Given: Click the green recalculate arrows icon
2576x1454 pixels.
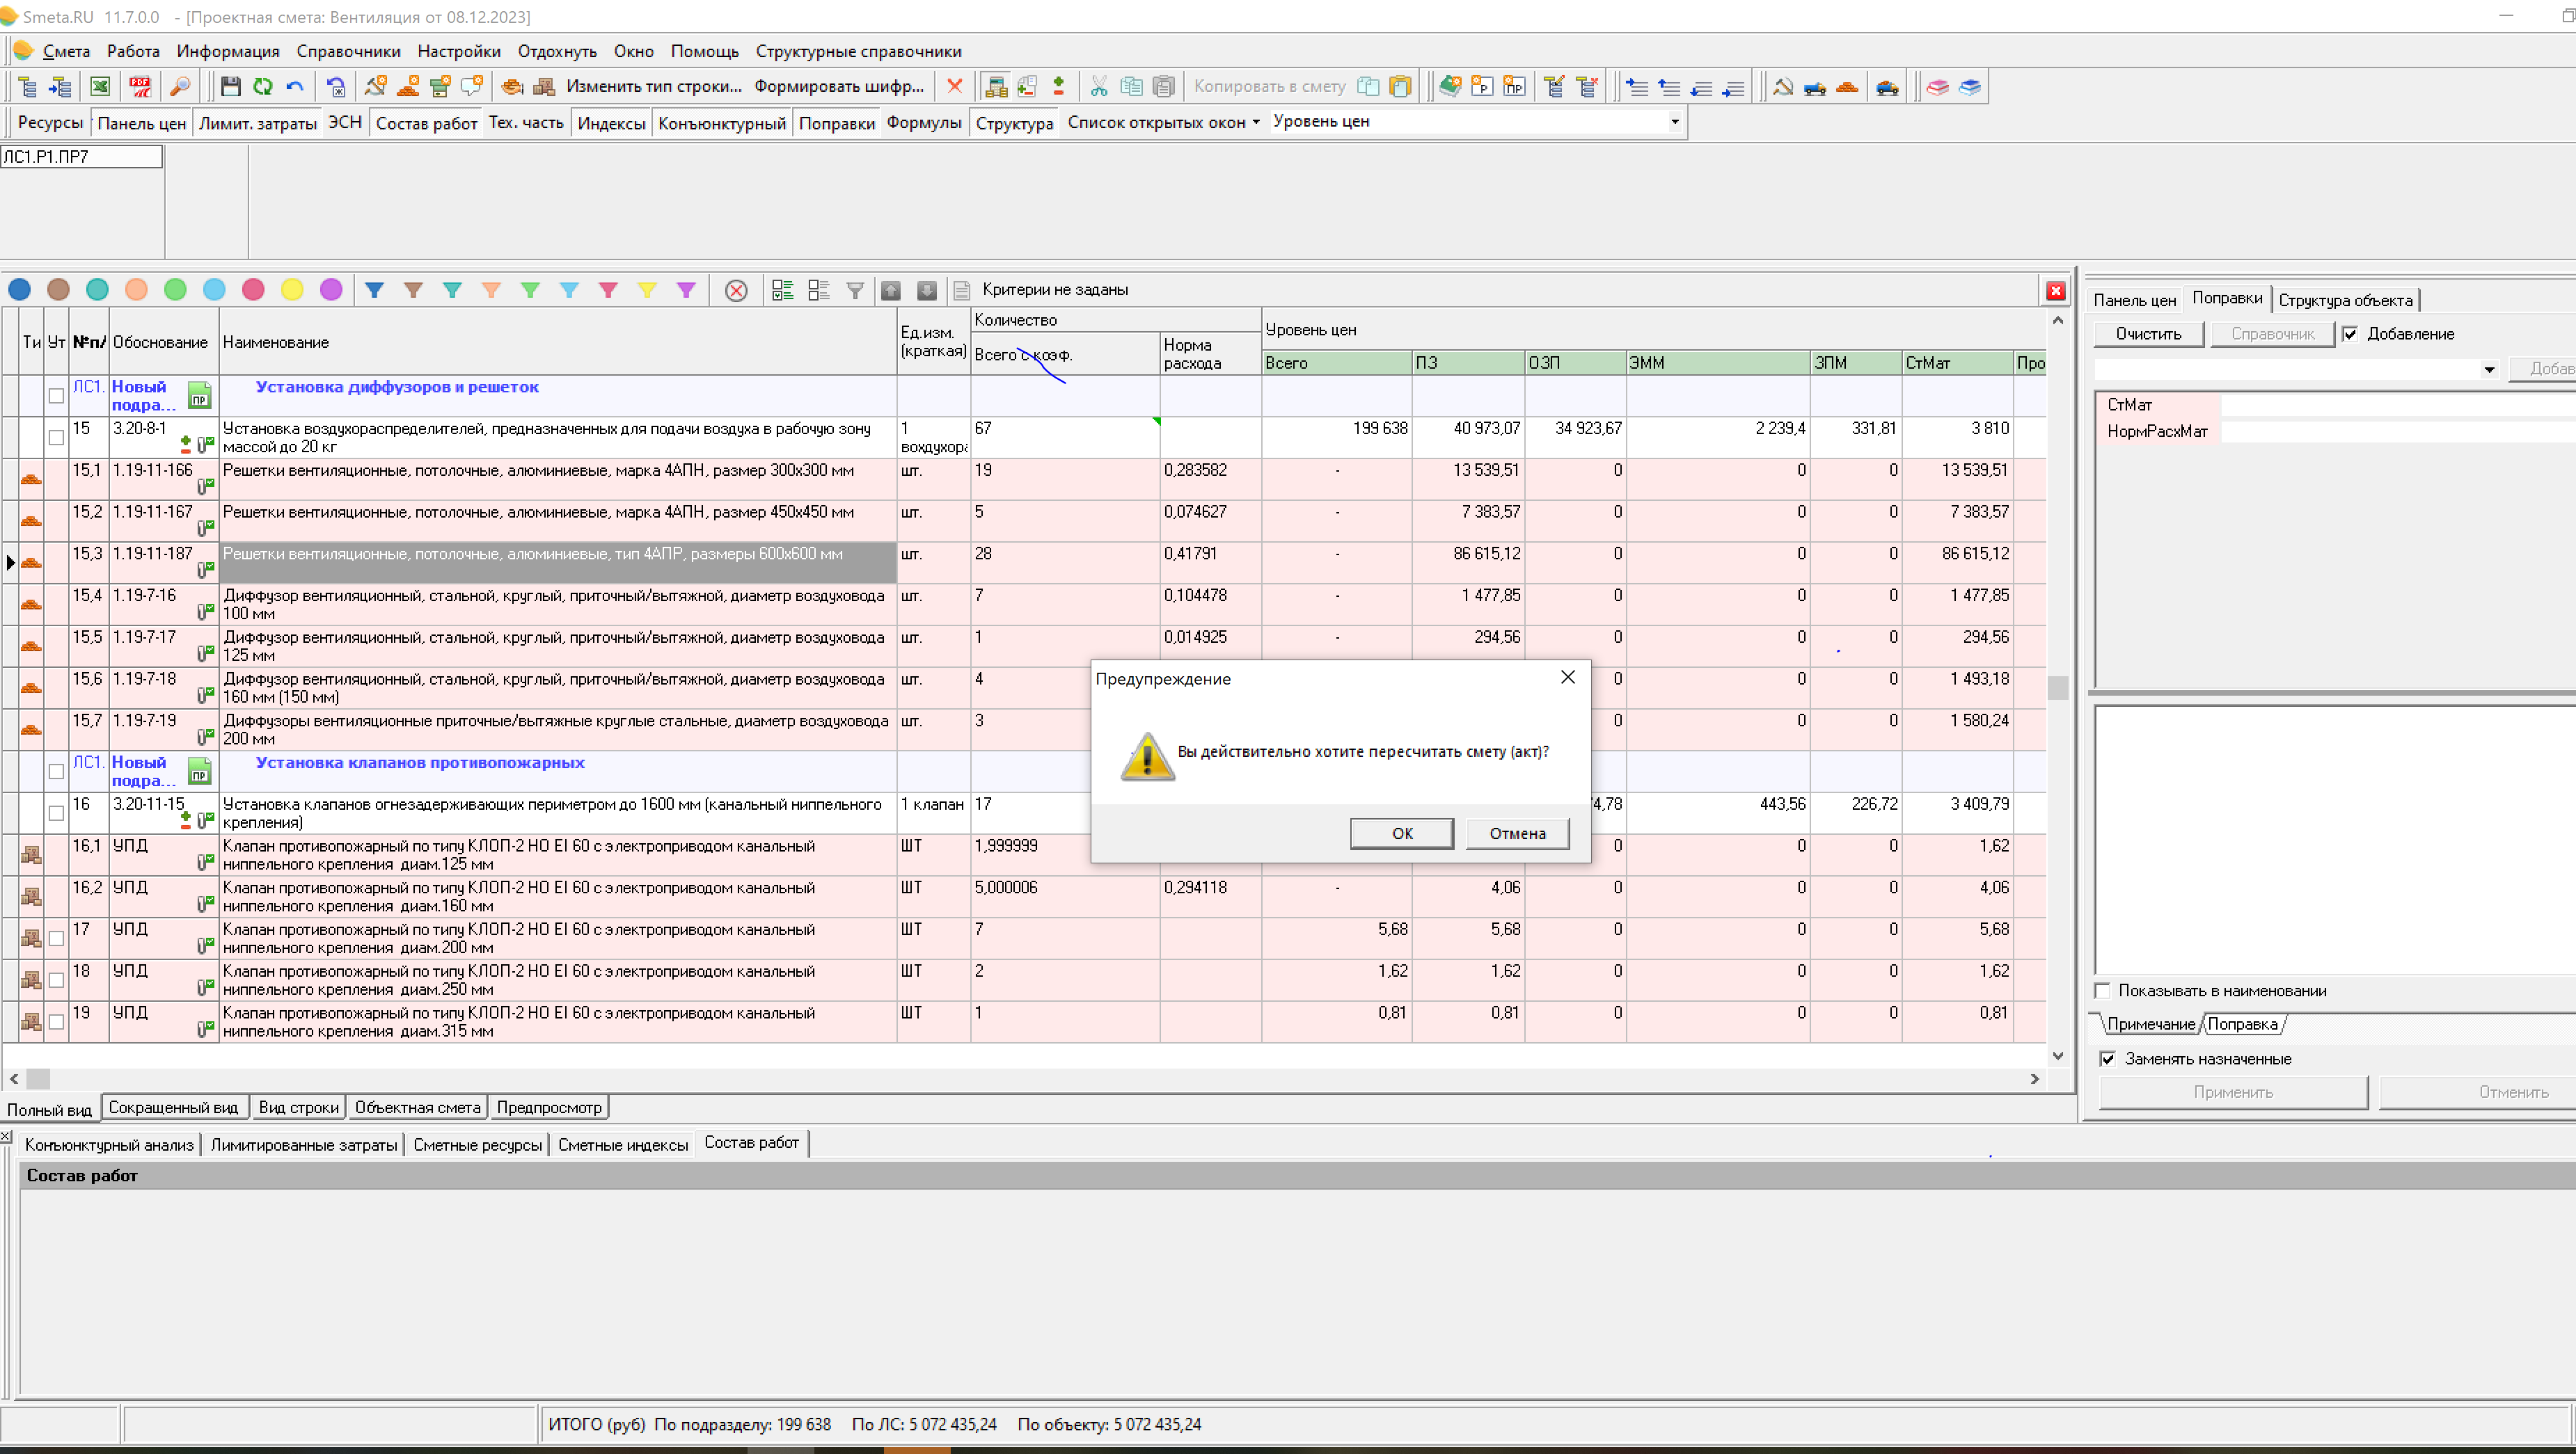Looking at the screenshot, I should (263, 87).
